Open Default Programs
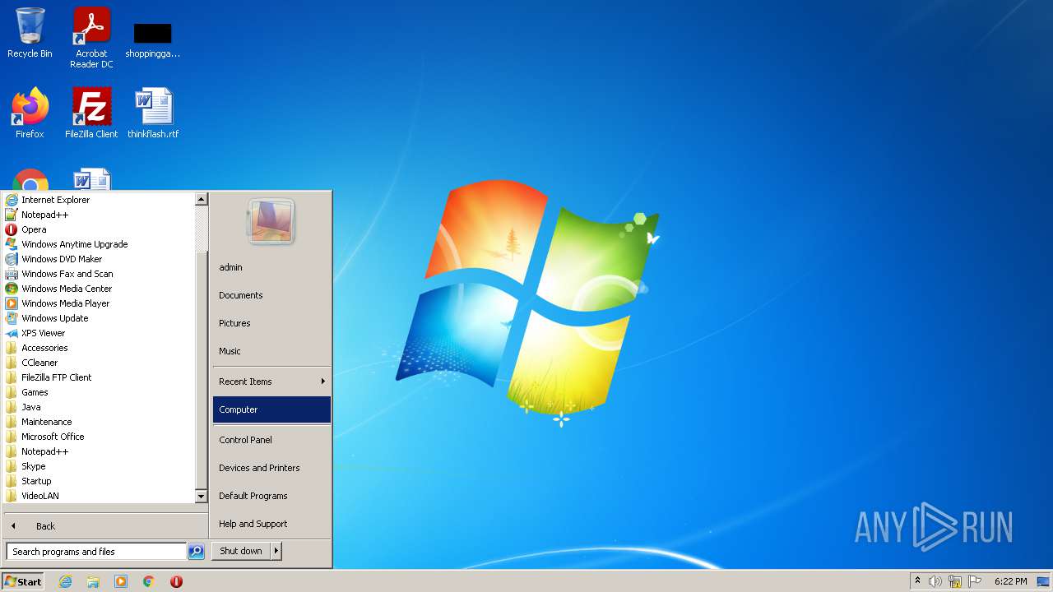This screenshot has width=1053, height=592. (271, 496)
